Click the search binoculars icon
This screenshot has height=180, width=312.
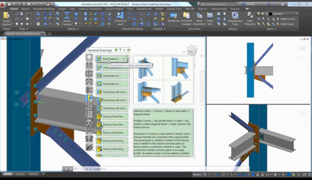coord(239,4)
